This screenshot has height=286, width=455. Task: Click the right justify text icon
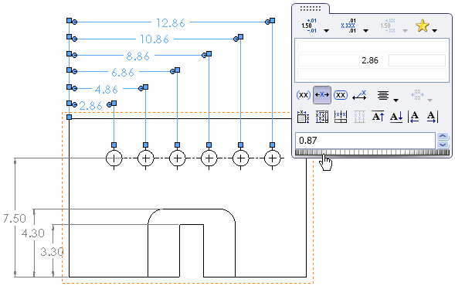(x=432, y=117)
